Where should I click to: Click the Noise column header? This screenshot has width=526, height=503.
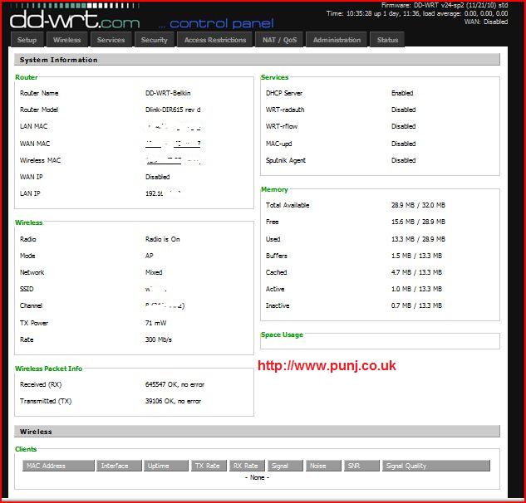[323, 466]
